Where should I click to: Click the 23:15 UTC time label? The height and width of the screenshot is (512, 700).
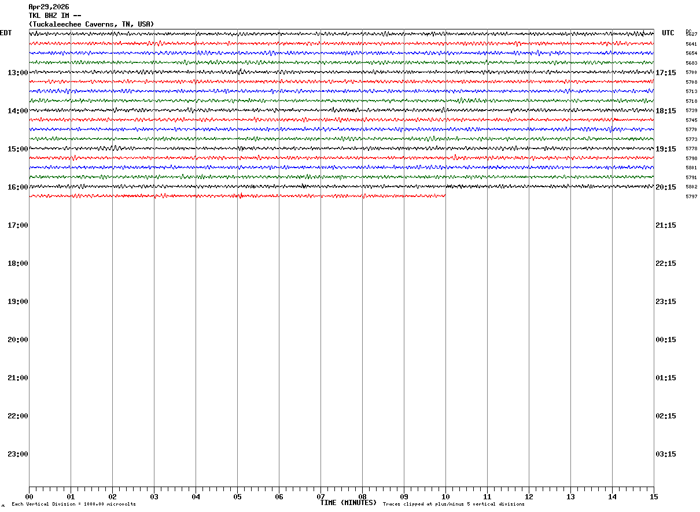666,302
